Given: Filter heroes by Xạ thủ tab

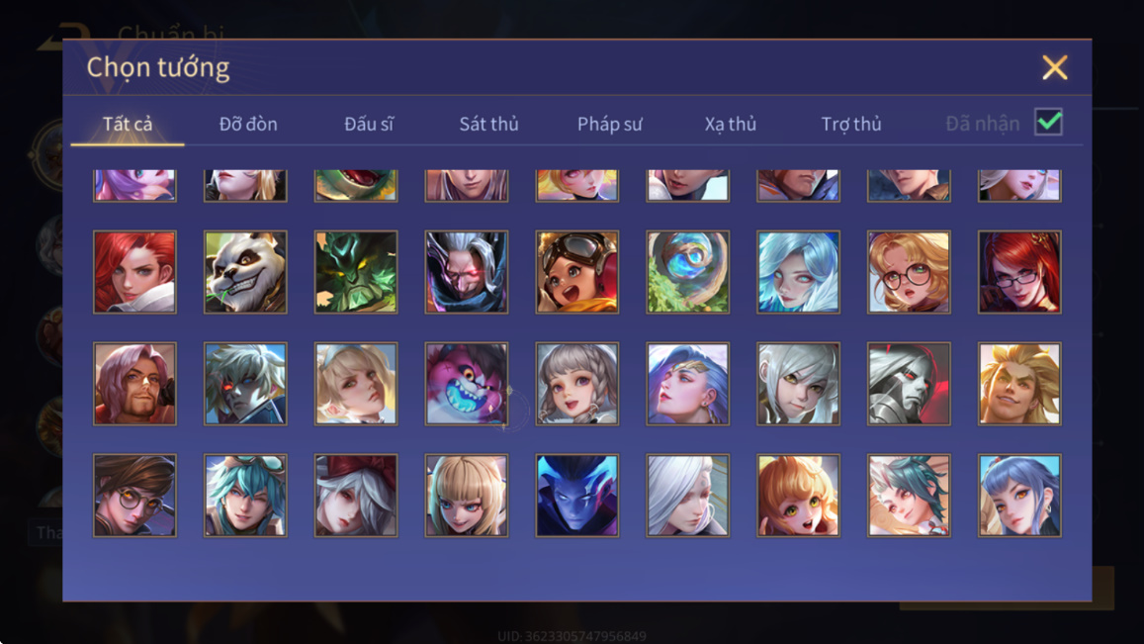Looking at the screenshot, I should click(731, 124).
